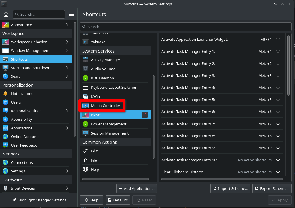Screen dimensions: 295x208
Task: Expand Activate Task Manager Entry 5 row
Action: (x=278, y=100)
